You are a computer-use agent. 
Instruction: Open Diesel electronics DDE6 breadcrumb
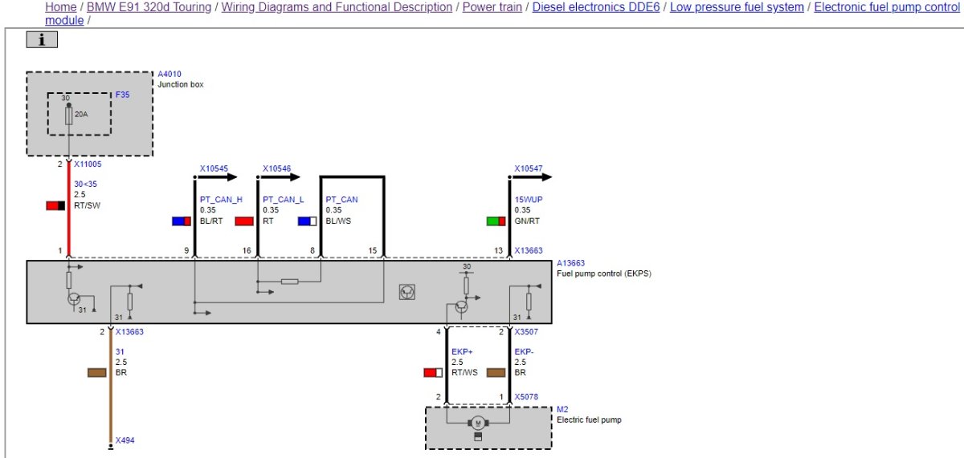coord(596,7)
